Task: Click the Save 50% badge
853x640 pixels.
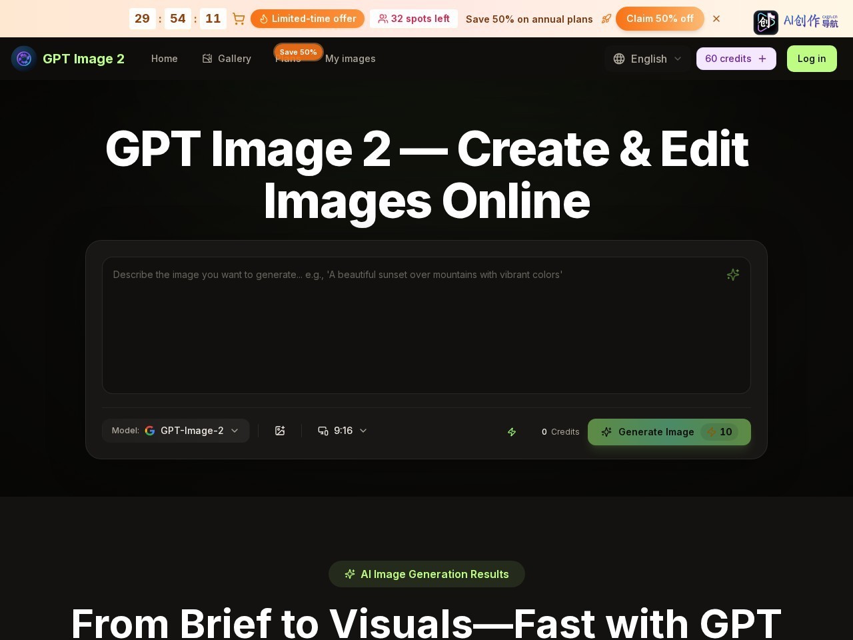Action: pyautogui.click(x=299, y=52)
